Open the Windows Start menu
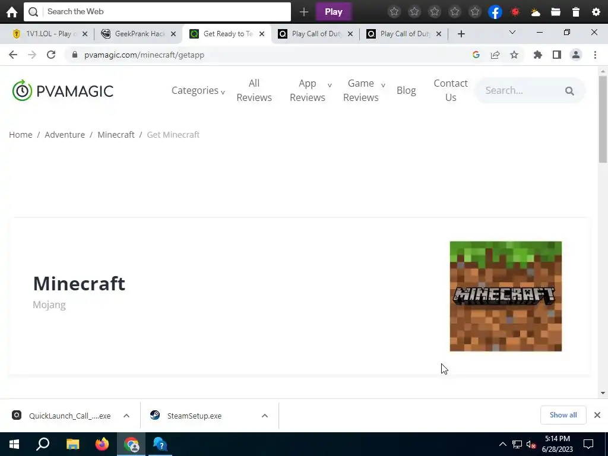608x456 pixels. point(14,444)
